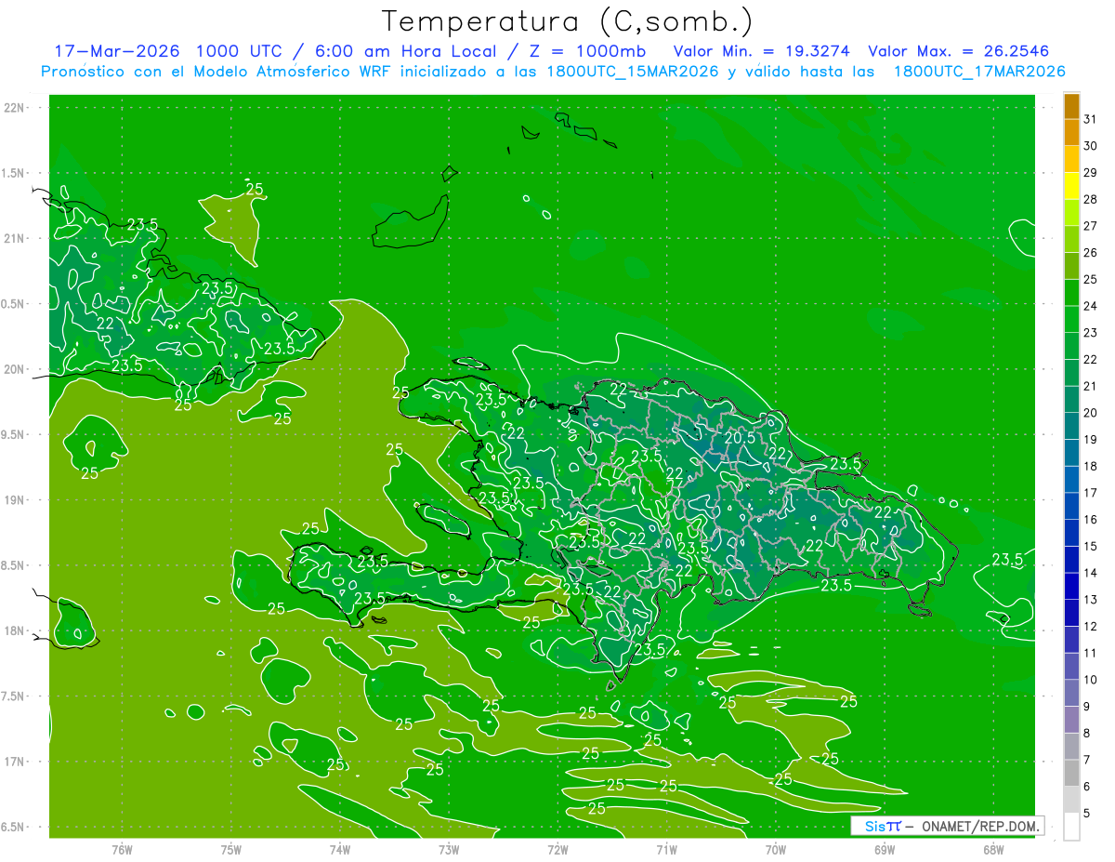This screenshot has height=862, width=1115.
Task: Click the '72W' longitude axis label
Action: click(557, 851)
